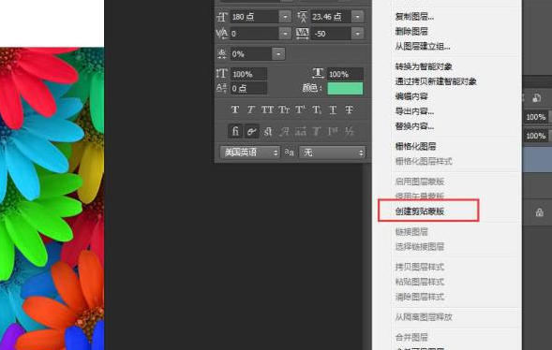552x350 pixels.
Task: Click the anti-aliasing aa icon
Action: coord(290,153)
